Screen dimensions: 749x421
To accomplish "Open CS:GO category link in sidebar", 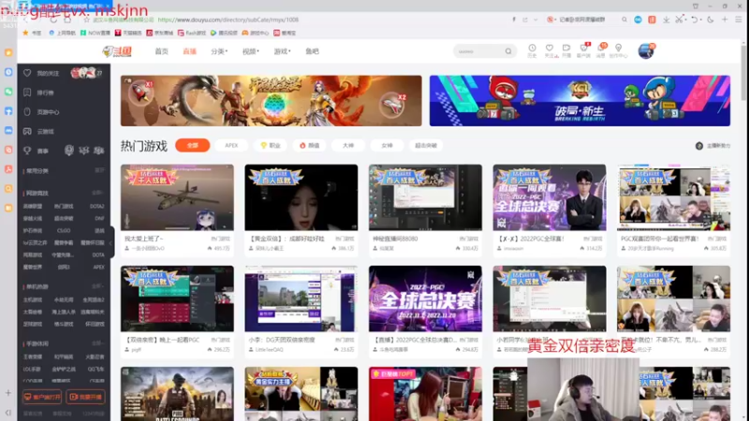I will point(64,230).
